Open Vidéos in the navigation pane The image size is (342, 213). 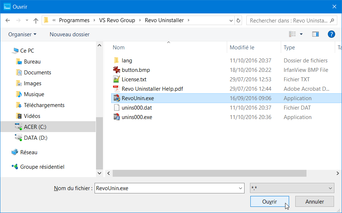point(32,116)
